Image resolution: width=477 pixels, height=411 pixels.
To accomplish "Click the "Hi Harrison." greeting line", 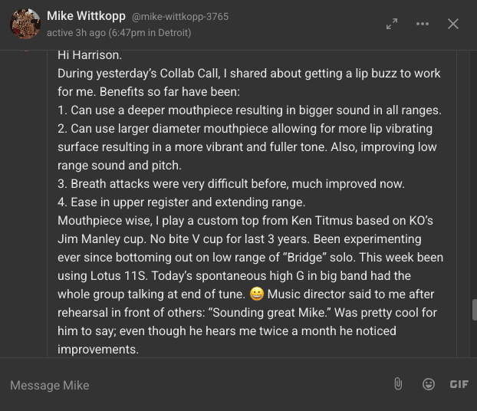I will 90,55.
